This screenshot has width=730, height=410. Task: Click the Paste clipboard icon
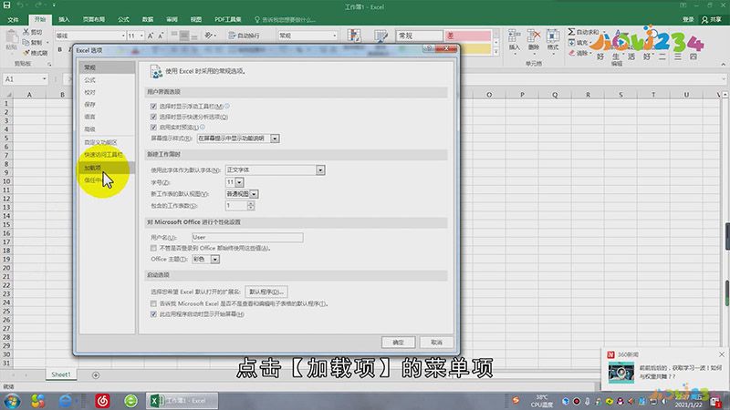(x=12, y=36)
